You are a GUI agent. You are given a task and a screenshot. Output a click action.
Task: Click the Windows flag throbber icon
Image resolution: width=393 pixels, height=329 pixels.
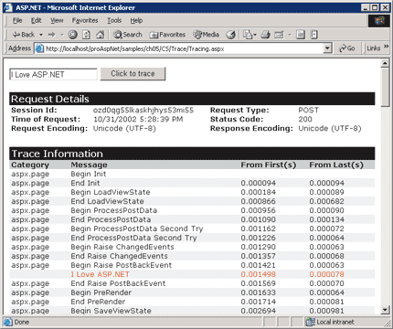coord(379,21)
